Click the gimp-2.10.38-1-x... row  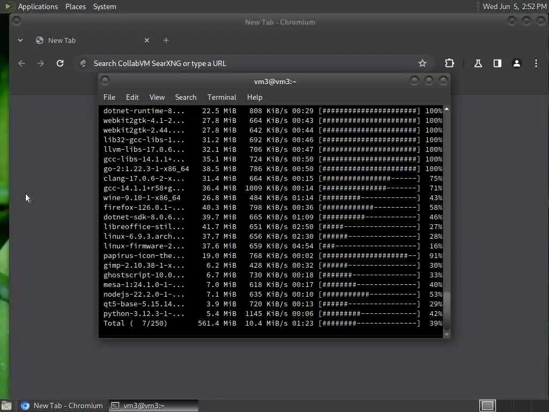[x=272, y=265]
